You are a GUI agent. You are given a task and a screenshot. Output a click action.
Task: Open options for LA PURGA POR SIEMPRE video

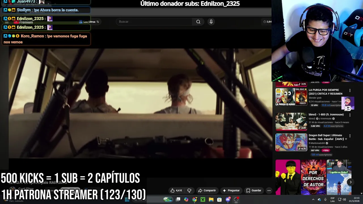tap(350, 90)
